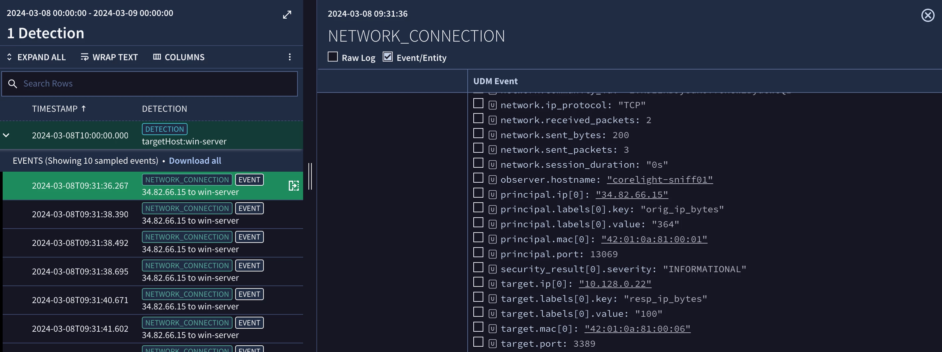The width and height of the screenshot is (942, 352).
Task: Click the U icon beside principal.ip[0]
Action: [493, 195]
